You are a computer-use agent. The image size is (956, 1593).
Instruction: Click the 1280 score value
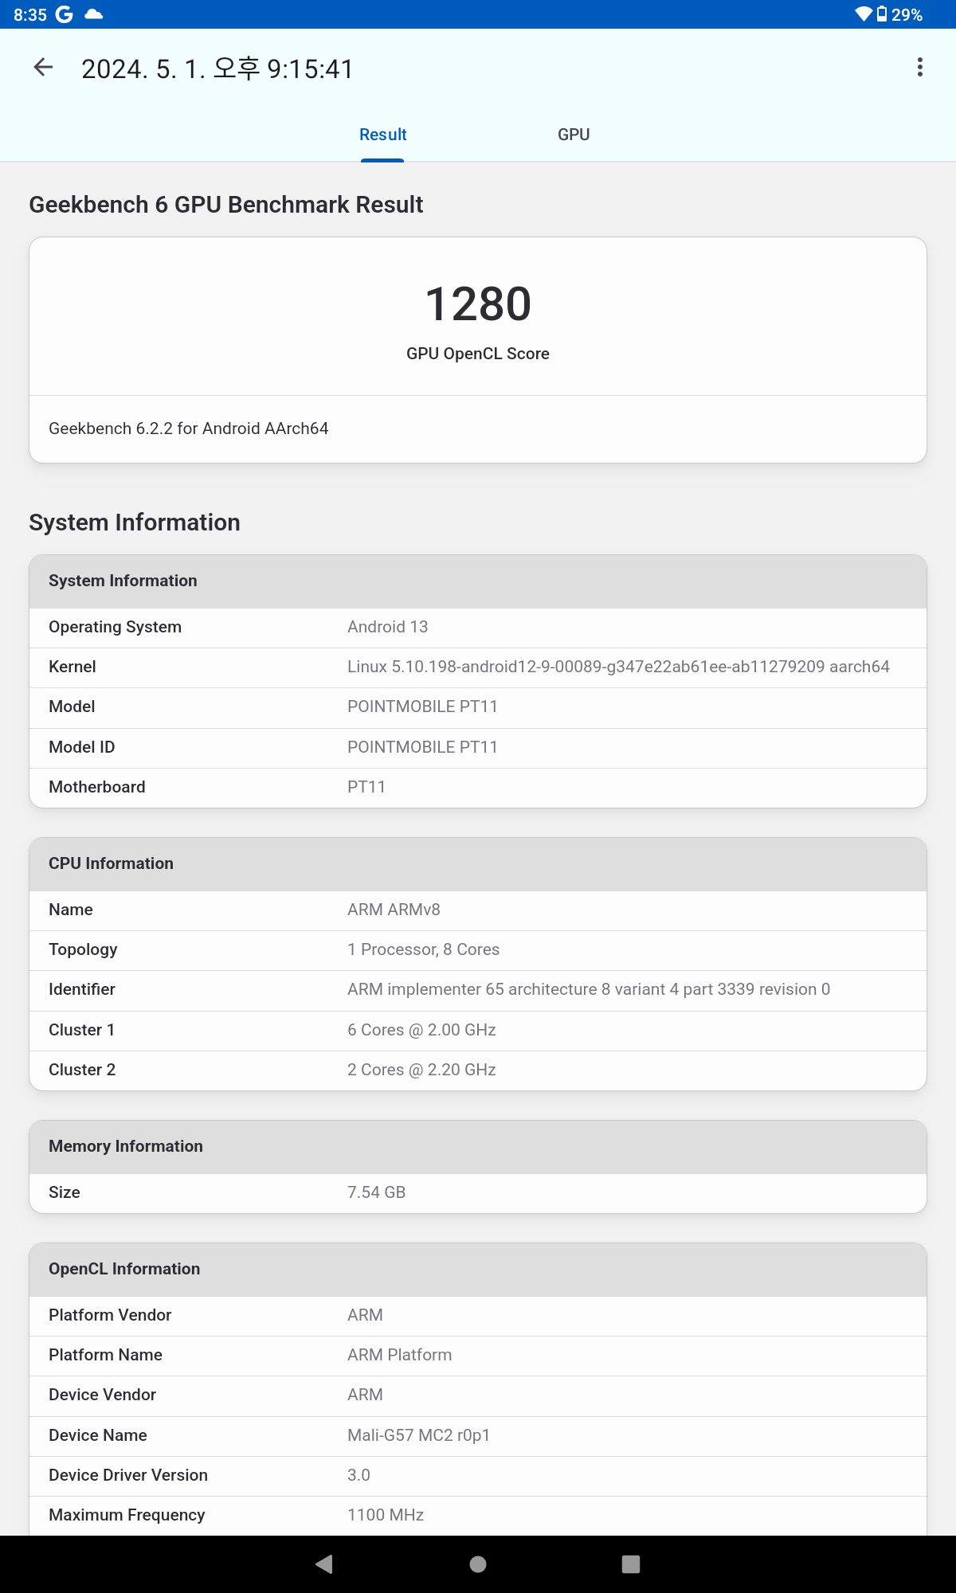(x=478, y=303)
